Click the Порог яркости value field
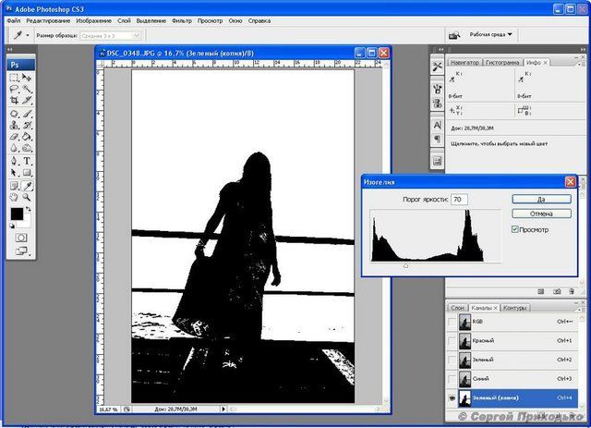Viewport: 591px width, 428px height. (x=459, y=200)
